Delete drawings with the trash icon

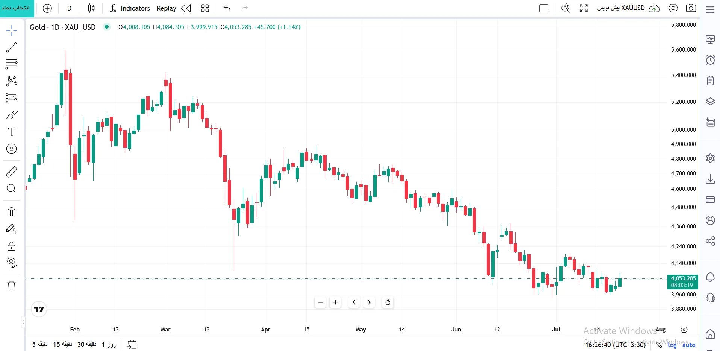[12, 286]
